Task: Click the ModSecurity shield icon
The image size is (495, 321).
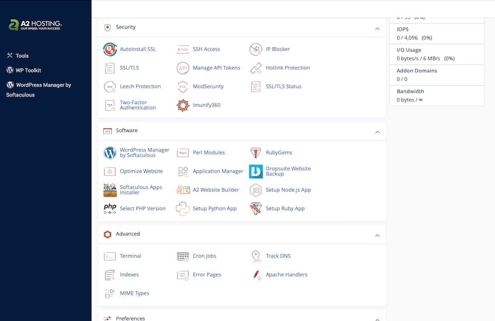Action: coord(183,87)
